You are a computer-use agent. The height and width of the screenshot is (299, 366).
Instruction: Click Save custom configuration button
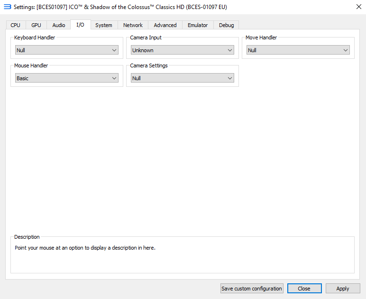(x=252, y=289)
